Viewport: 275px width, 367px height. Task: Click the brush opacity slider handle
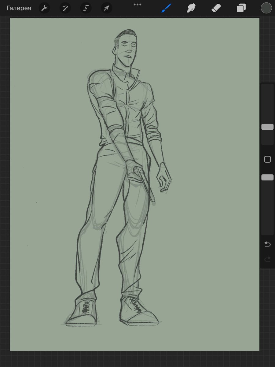[x=267, y=177]
